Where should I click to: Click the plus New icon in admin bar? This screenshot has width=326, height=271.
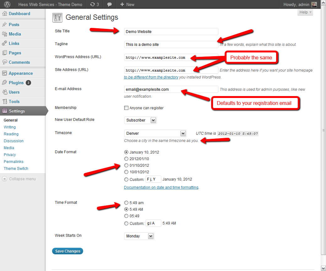122,4
